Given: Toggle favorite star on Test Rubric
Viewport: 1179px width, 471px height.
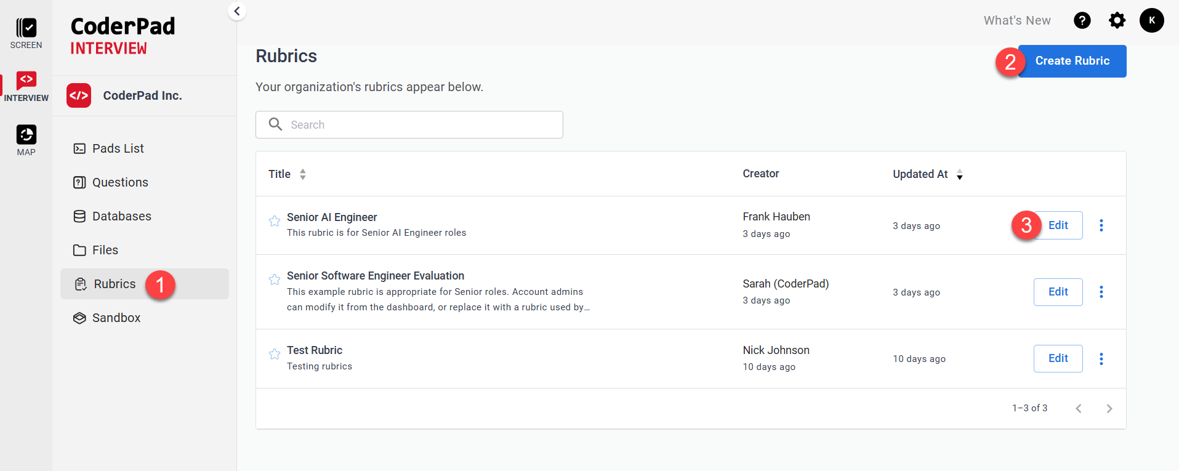Looking at the screenshot, I should click(x=275, y=354).
